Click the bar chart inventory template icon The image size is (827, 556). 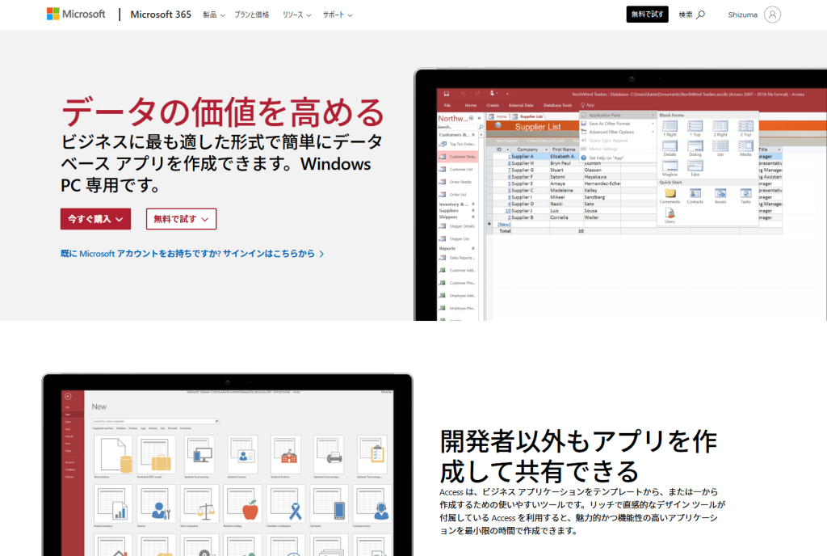[x=113, y=503]
